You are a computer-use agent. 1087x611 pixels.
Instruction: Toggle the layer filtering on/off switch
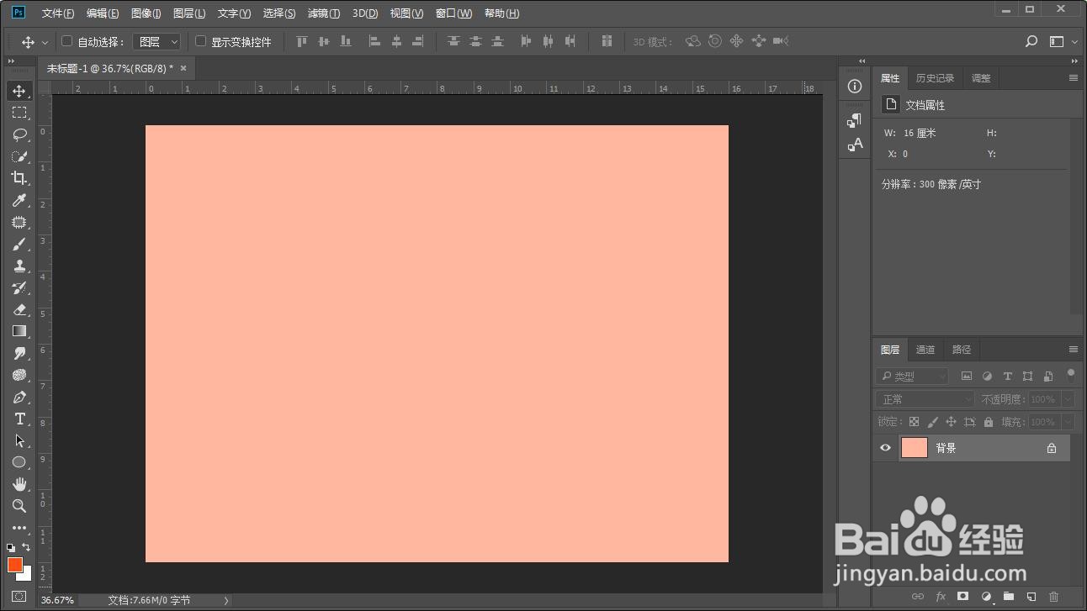pos(1070,375)
